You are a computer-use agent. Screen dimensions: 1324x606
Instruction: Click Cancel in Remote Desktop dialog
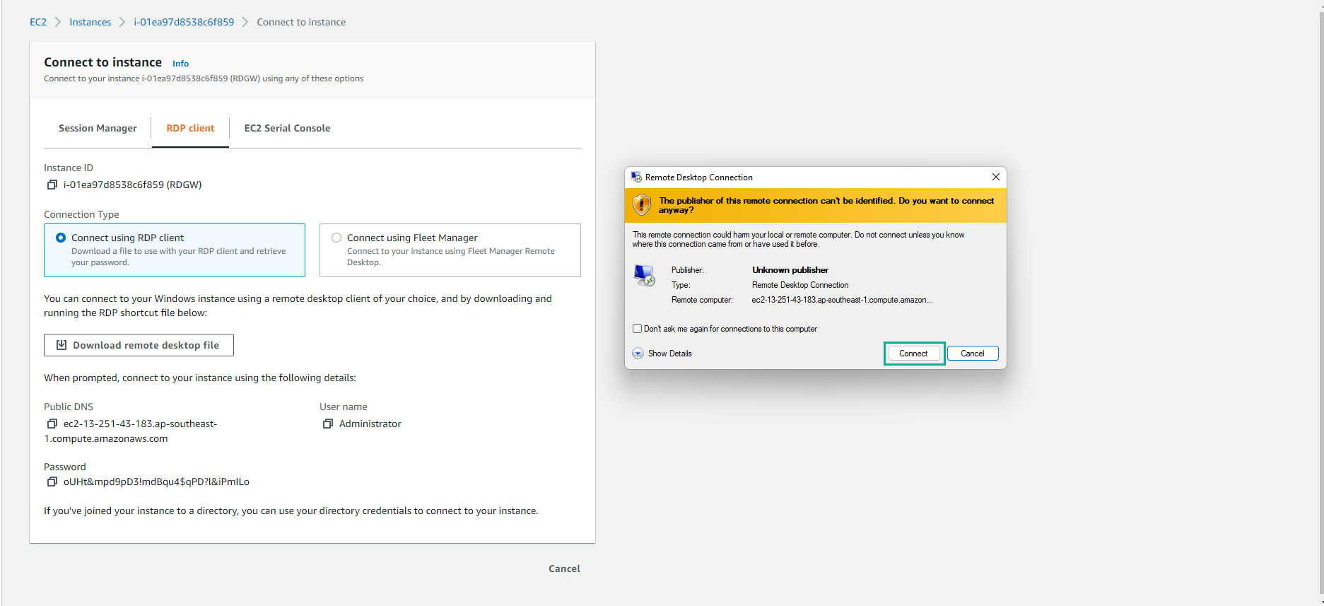(x=973, y=354)
